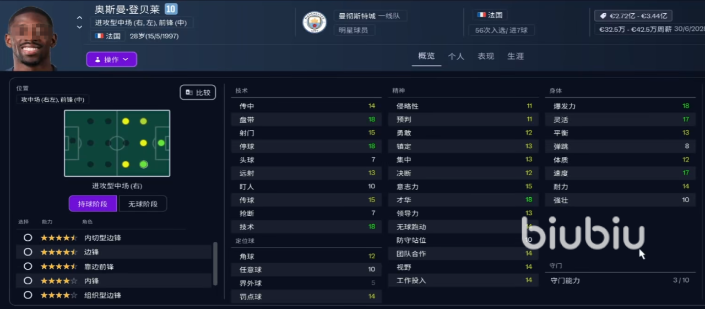Switch to 无球阶段 phase button
Screen dimensions: 705x309
[143, 204]
